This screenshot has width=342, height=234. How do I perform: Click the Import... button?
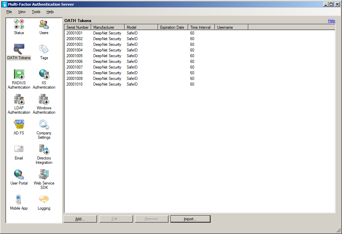[190, 219]
